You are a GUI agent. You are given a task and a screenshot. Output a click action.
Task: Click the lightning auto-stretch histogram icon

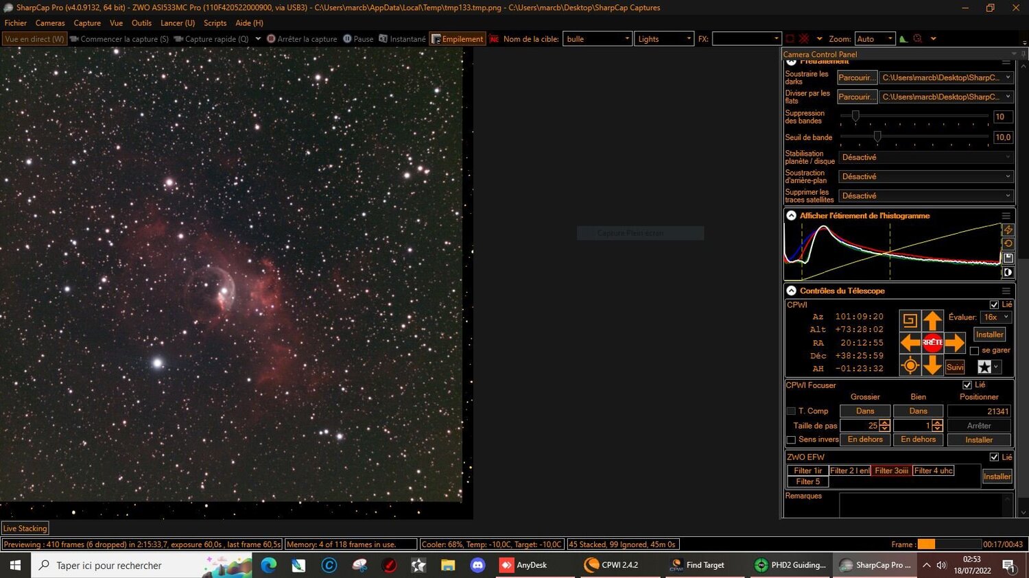point(1008,230)
